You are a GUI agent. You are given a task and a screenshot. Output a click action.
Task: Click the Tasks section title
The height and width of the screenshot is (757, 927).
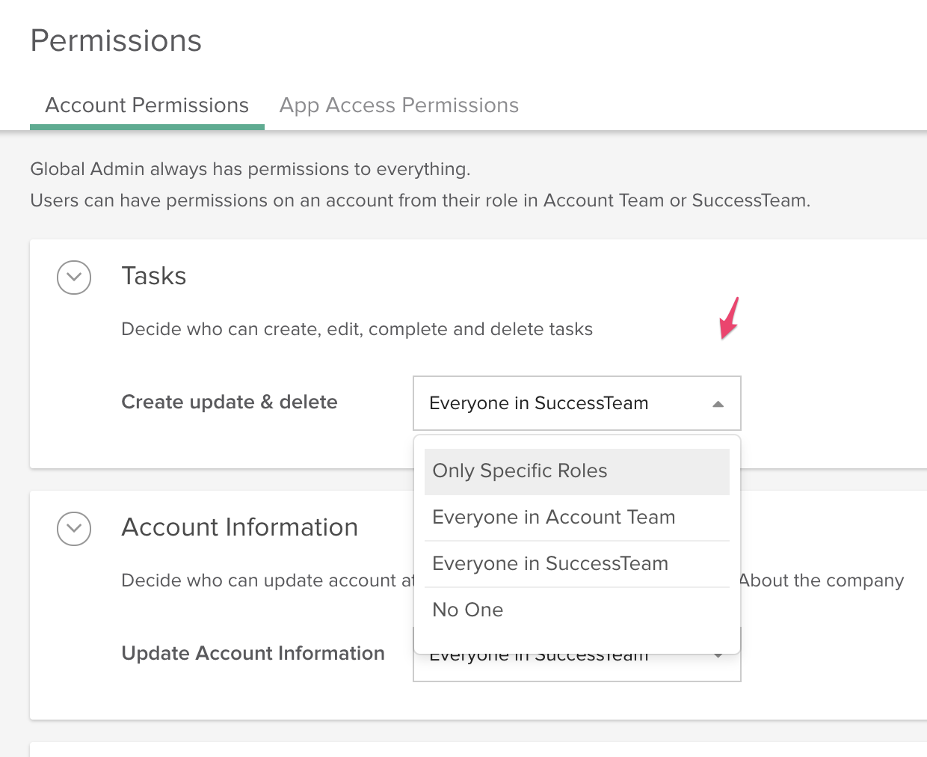tap(154, 276)
